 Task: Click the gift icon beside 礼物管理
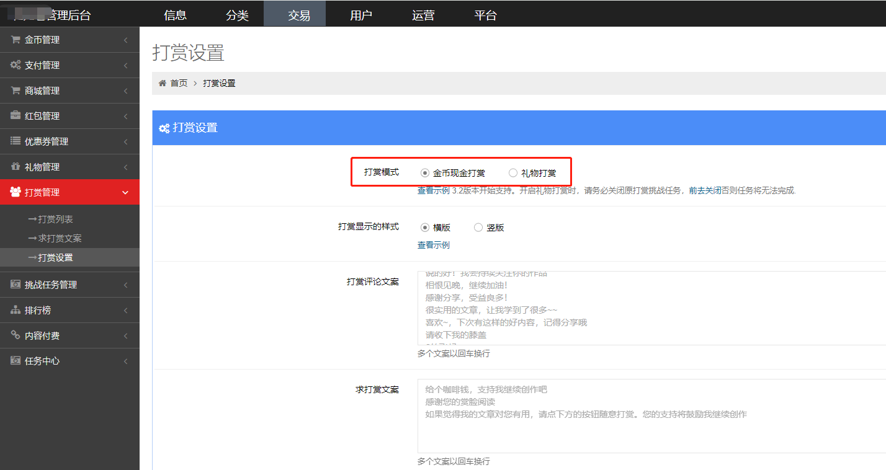[x=16, y=167]
